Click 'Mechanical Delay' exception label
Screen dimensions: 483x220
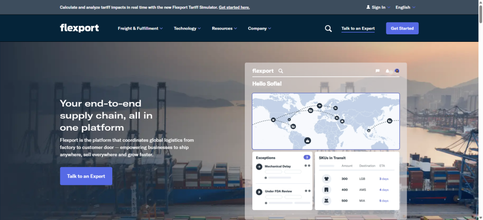(277, 166)
